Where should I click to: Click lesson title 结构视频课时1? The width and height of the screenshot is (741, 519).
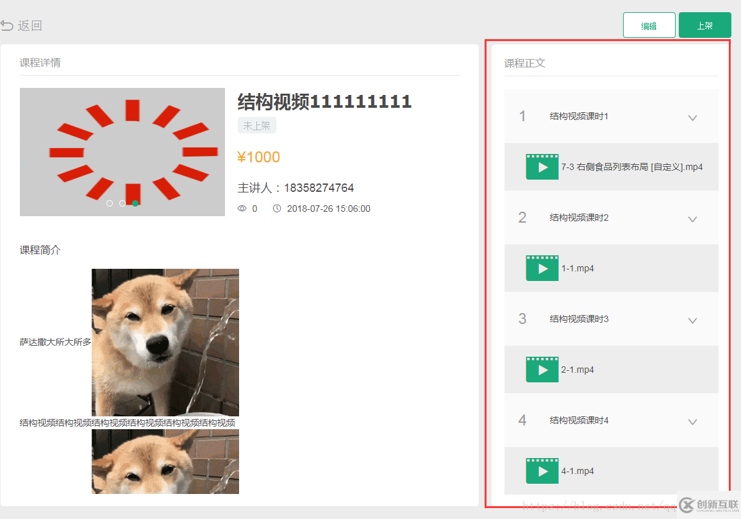[x=579, y=116]
